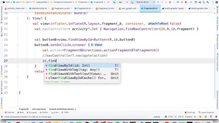Click the rerun app icon next to device selector
The height and width of the screenshot is (123, 219).
(158, 2)
